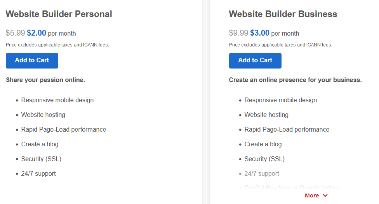Click the $2.00 discounted Personal price
The width and height of the screenshot is (379, 204).
[37, 33]
